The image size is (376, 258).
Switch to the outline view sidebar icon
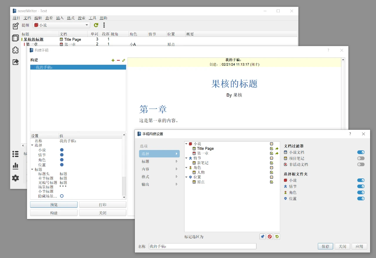click(16, 38)
